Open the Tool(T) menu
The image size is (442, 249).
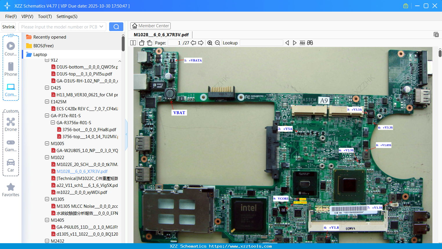click(45, 17)
